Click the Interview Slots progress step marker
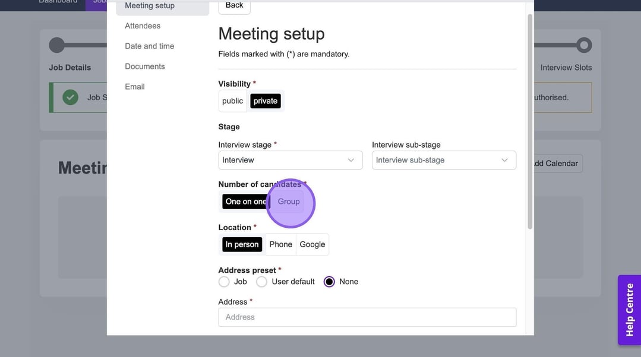The image size is (641, 357). tap(584, 45)
